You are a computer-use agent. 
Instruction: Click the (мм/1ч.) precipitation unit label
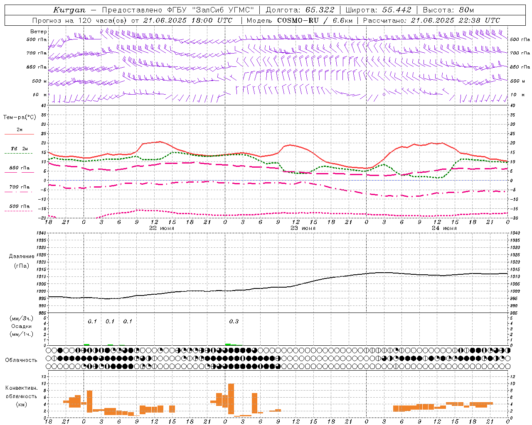(x=22, y=334)
